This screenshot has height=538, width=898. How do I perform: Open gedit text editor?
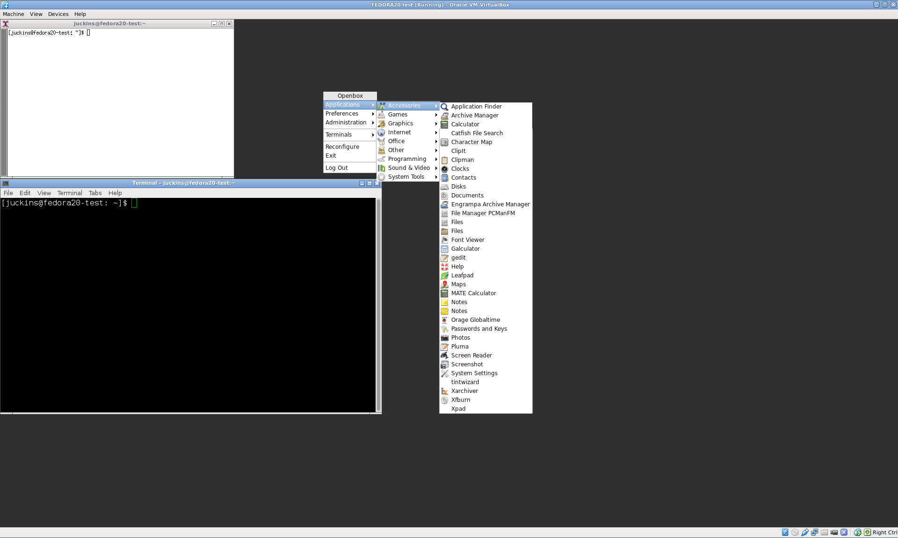[458, 258]
